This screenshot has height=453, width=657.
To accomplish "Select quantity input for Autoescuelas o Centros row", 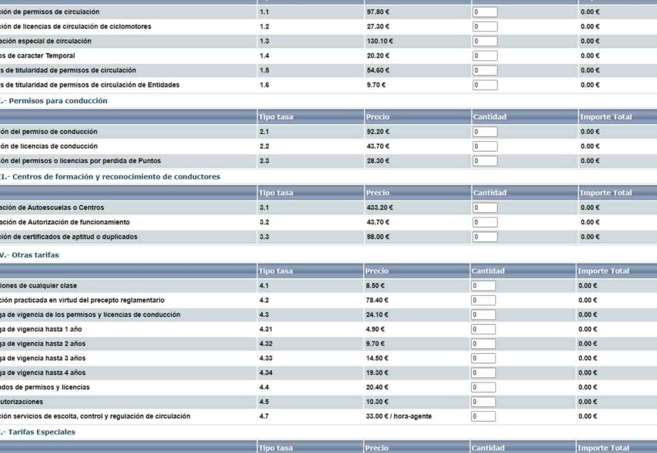I will pyautogui.click(x=485, y=208).
